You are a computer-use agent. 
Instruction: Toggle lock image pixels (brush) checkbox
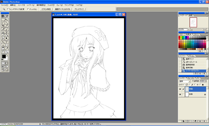pos(190,84)
